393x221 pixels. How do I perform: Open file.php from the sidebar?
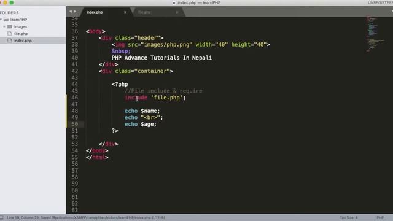click(21, 34)
